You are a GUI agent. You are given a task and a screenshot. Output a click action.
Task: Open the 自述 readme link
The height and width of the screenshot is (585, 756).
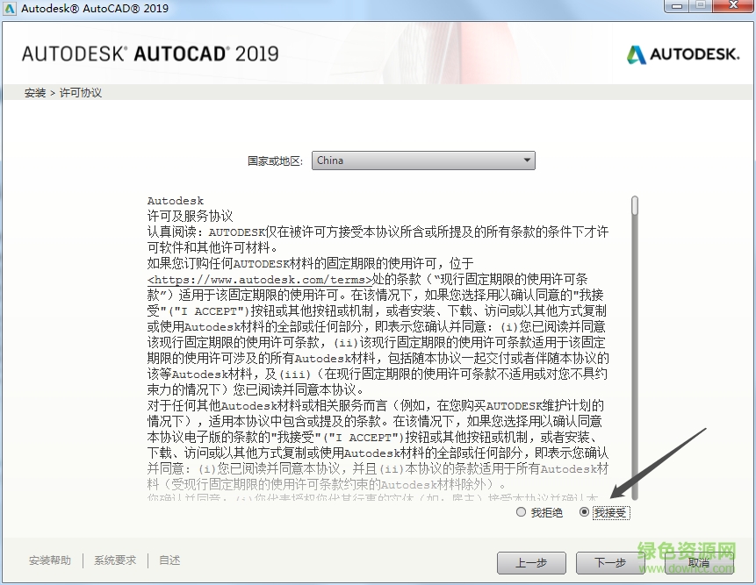169,559
